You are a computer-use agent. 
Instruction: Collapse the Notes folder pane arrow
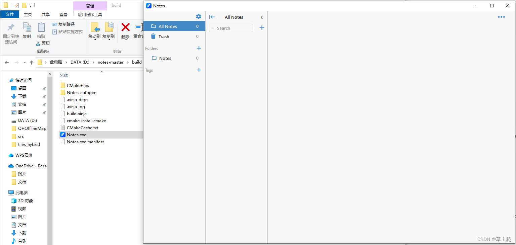212,17
